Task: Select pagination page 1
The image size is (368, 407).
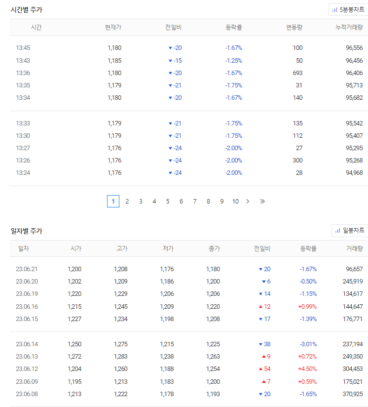Action: point(113,201)
